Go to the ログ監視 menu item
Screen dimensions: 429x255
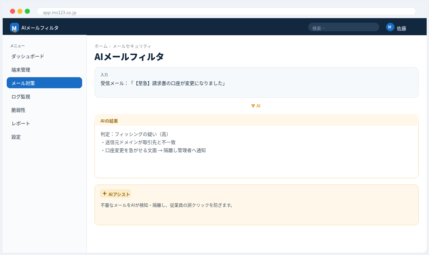tap(44, 97)
